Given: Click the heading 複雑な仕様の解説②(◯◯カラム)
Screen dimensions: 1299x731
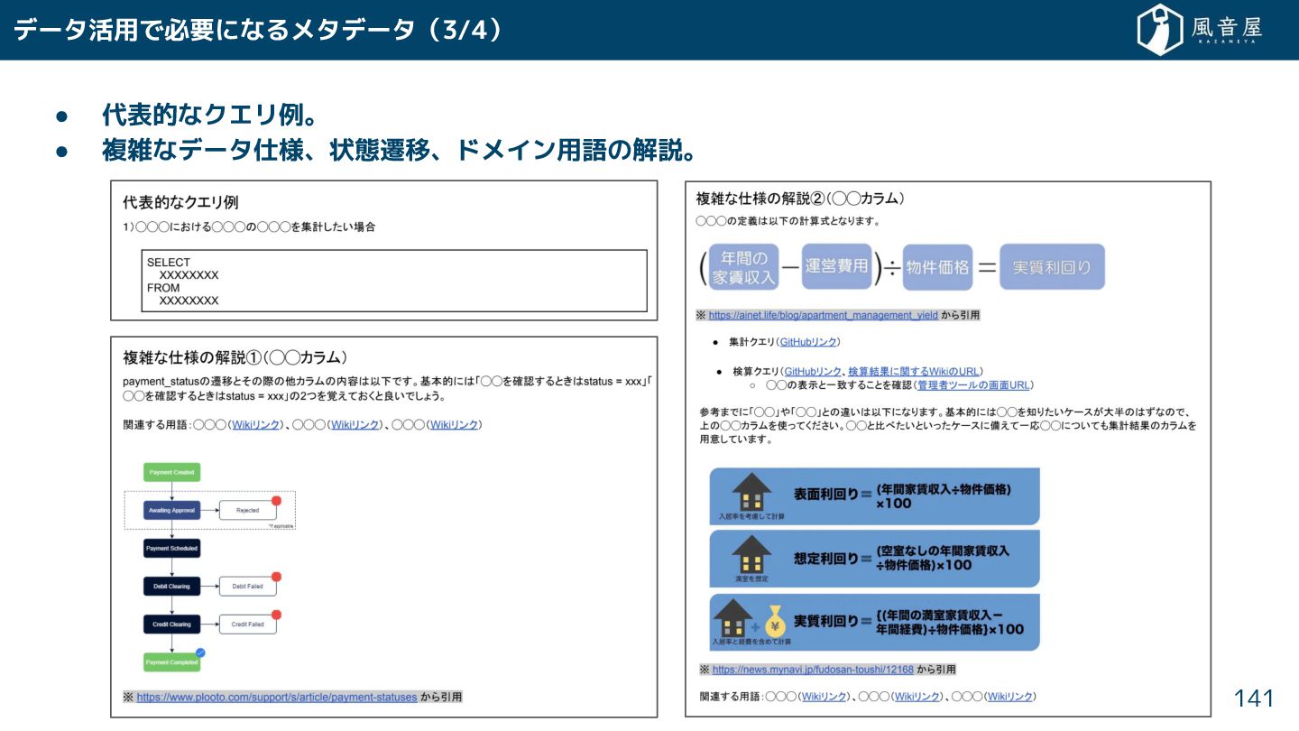Looking at the screenshot, I should 800,199.
